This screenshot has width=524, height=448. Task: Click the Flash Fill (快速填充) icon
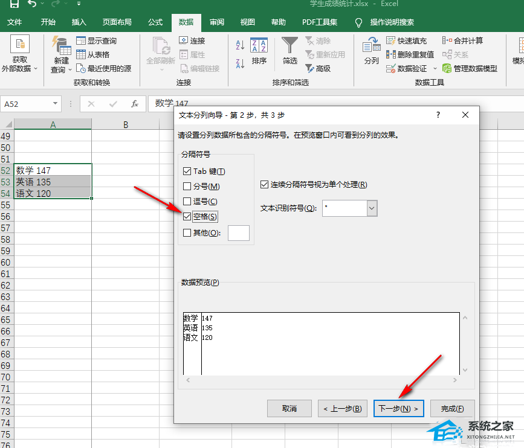point(391,40)
